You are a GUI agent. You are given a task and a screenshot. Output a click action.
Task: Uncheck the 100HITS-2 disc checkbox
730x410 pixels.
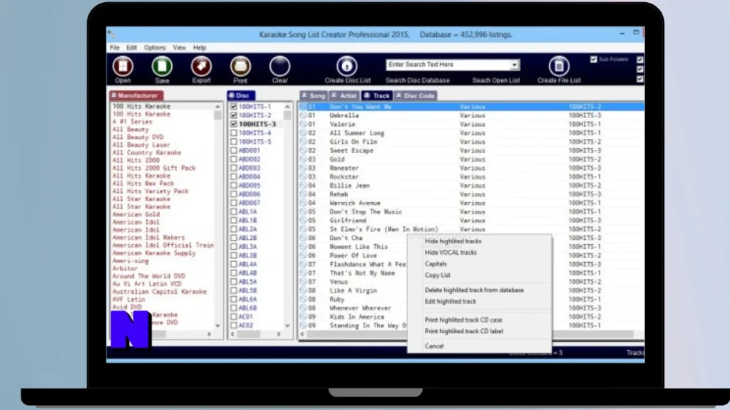(234, 115)
